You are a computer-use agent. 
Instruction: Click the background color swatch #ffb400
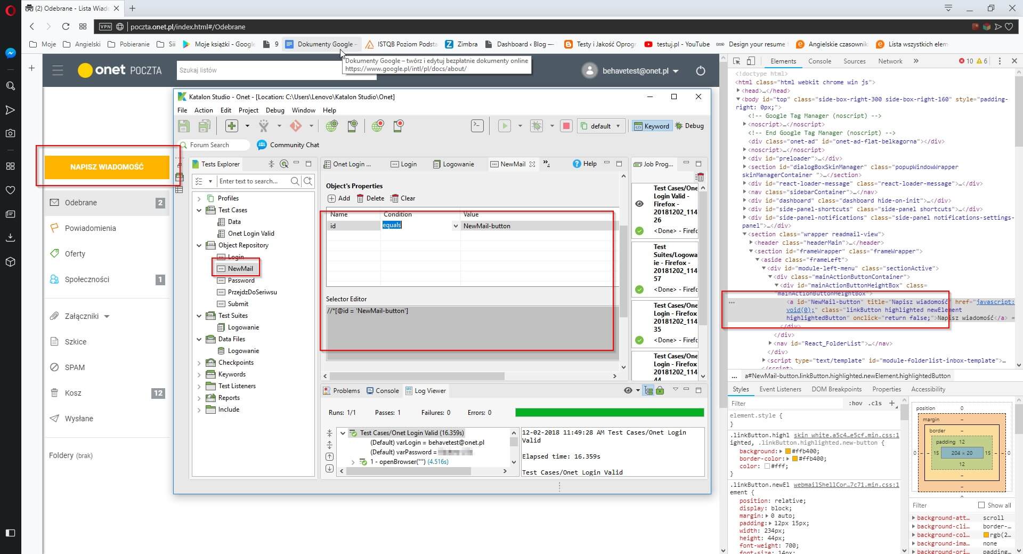788,451
